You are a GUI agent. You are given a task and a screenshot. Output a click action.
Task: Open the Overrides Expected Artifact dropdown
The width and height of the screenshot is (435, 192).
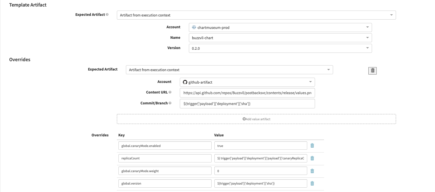point(229,70)
